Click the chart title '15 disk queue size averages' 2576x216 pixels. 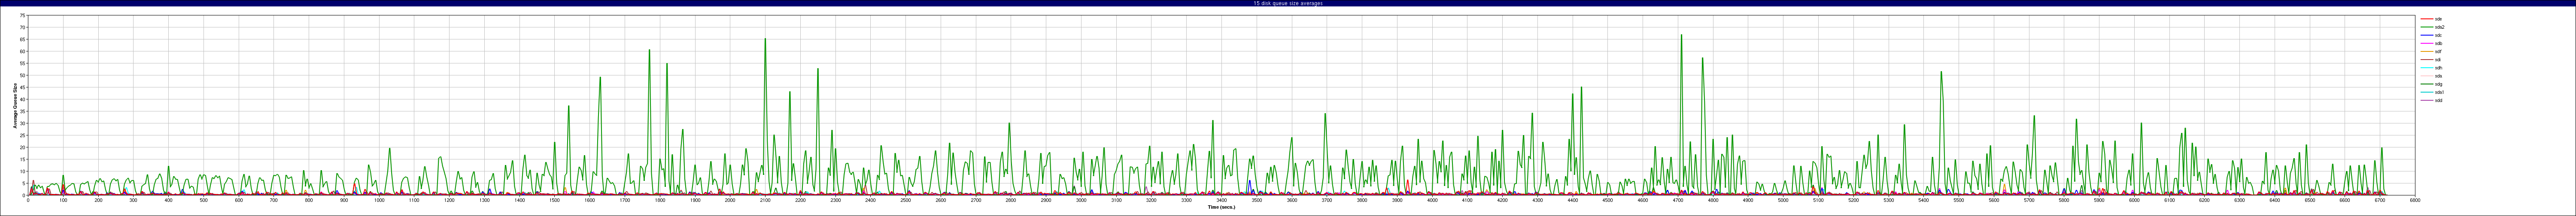[x=1288, y=3]
